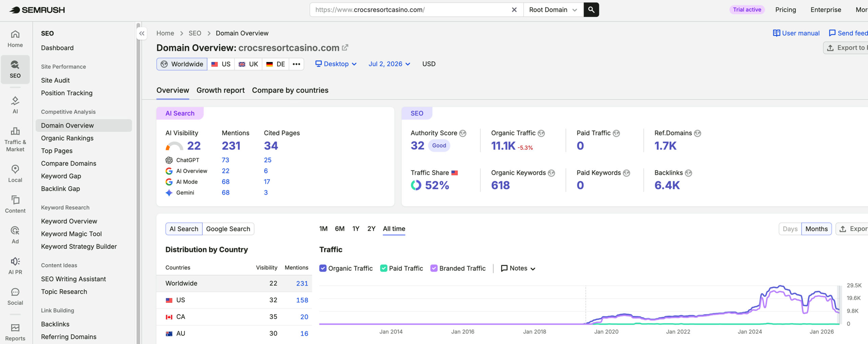This screenshot has height=344, width=868.
Task: Click the Traffic Share donut indicator
Action: [x=416, y=185]
